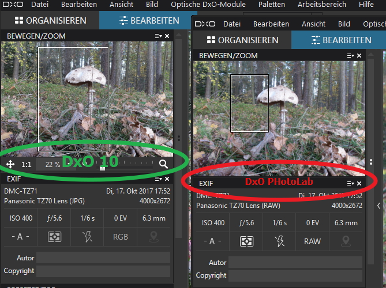Click the Copyright field in PhotoLab window
386x288 pixels.
pyautogui.click(x=295, y=275)
